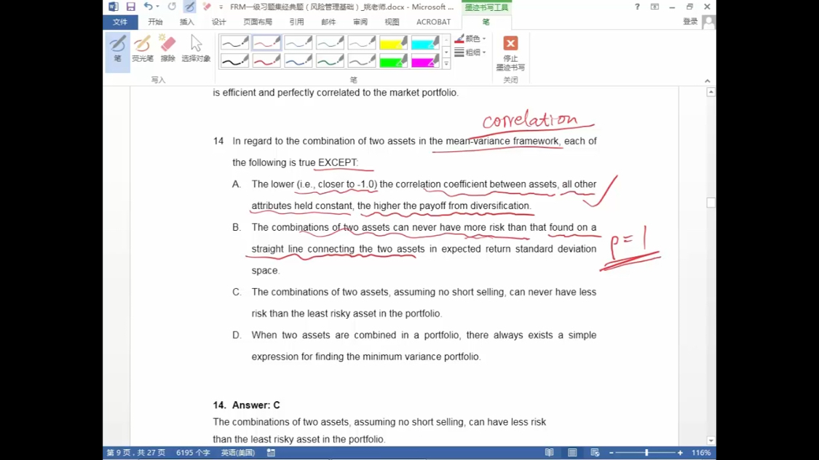
Task: Switch to Web Layout view in status bar
Action: click(595, 453)
